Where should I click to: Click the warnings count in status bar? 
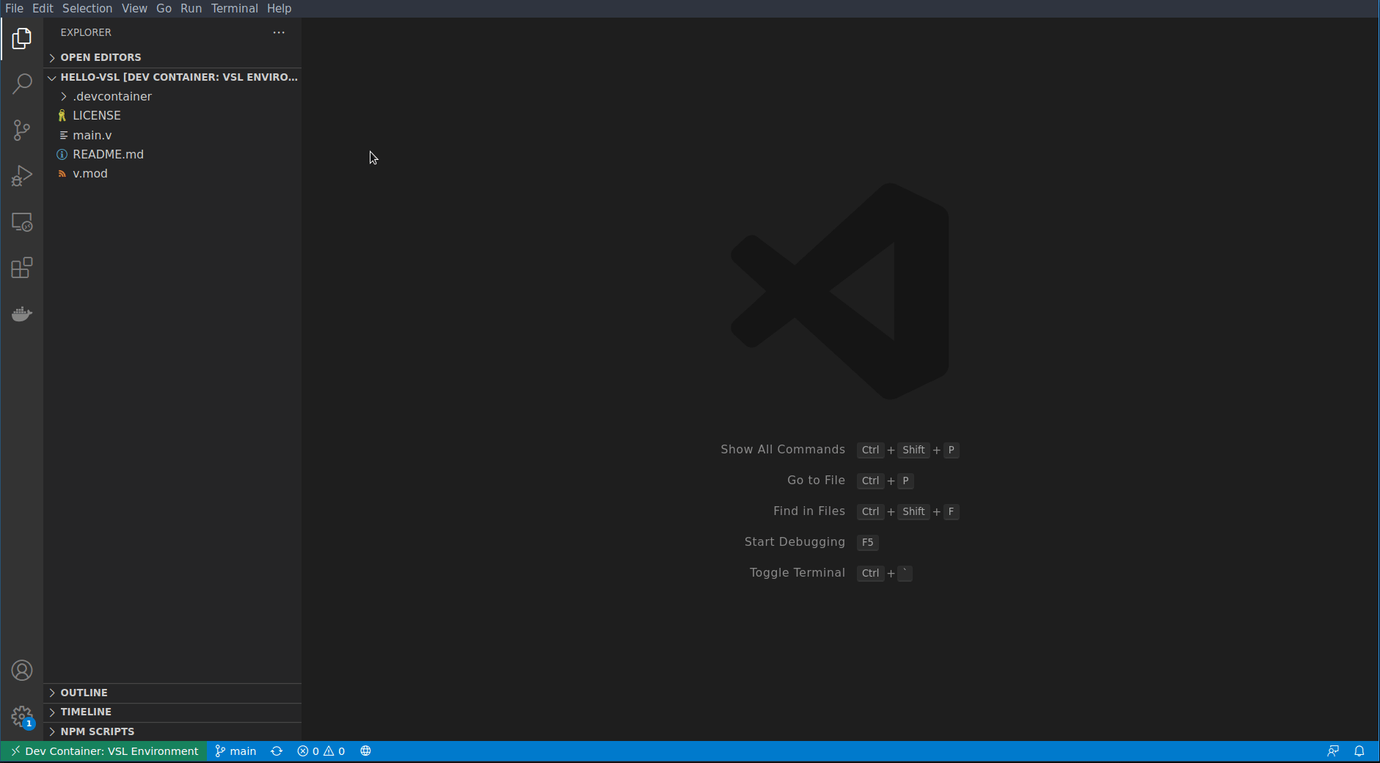335,751
